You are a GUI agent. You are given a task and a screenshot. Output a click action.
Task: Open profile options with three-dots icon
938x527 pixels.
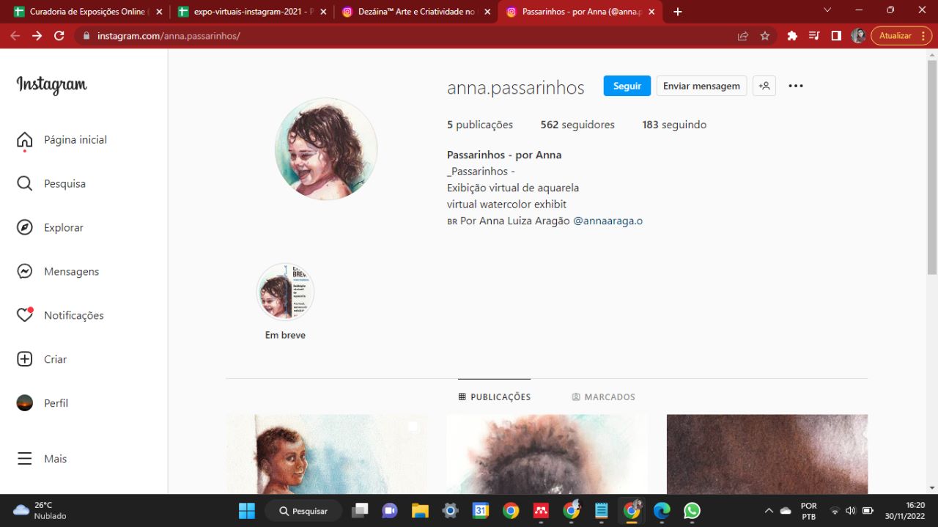[x=796, y=86]
